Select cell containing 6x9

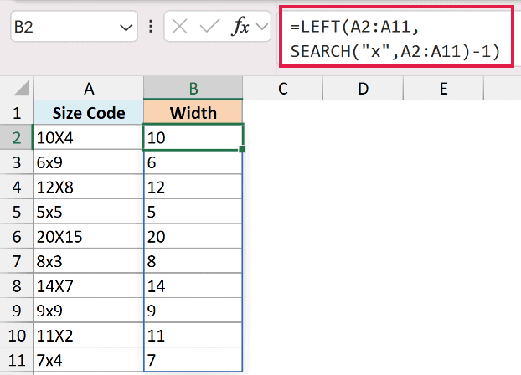[x=89, y=162]
